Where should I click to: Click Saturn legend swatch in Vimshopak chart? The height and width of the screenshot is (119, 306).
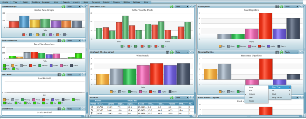tap(170, 92)
